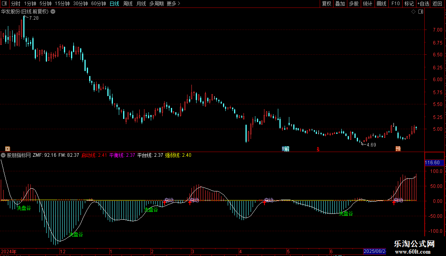Viewport: 446px width, 256px height.
Task: Click the 2025/06/24 date marker on timeline
Action: click(x=374, y=251)
